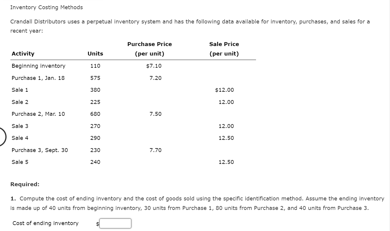Screen dimensions: 390x231
Task: Select the 680 units value
Action: pos(95,114)
